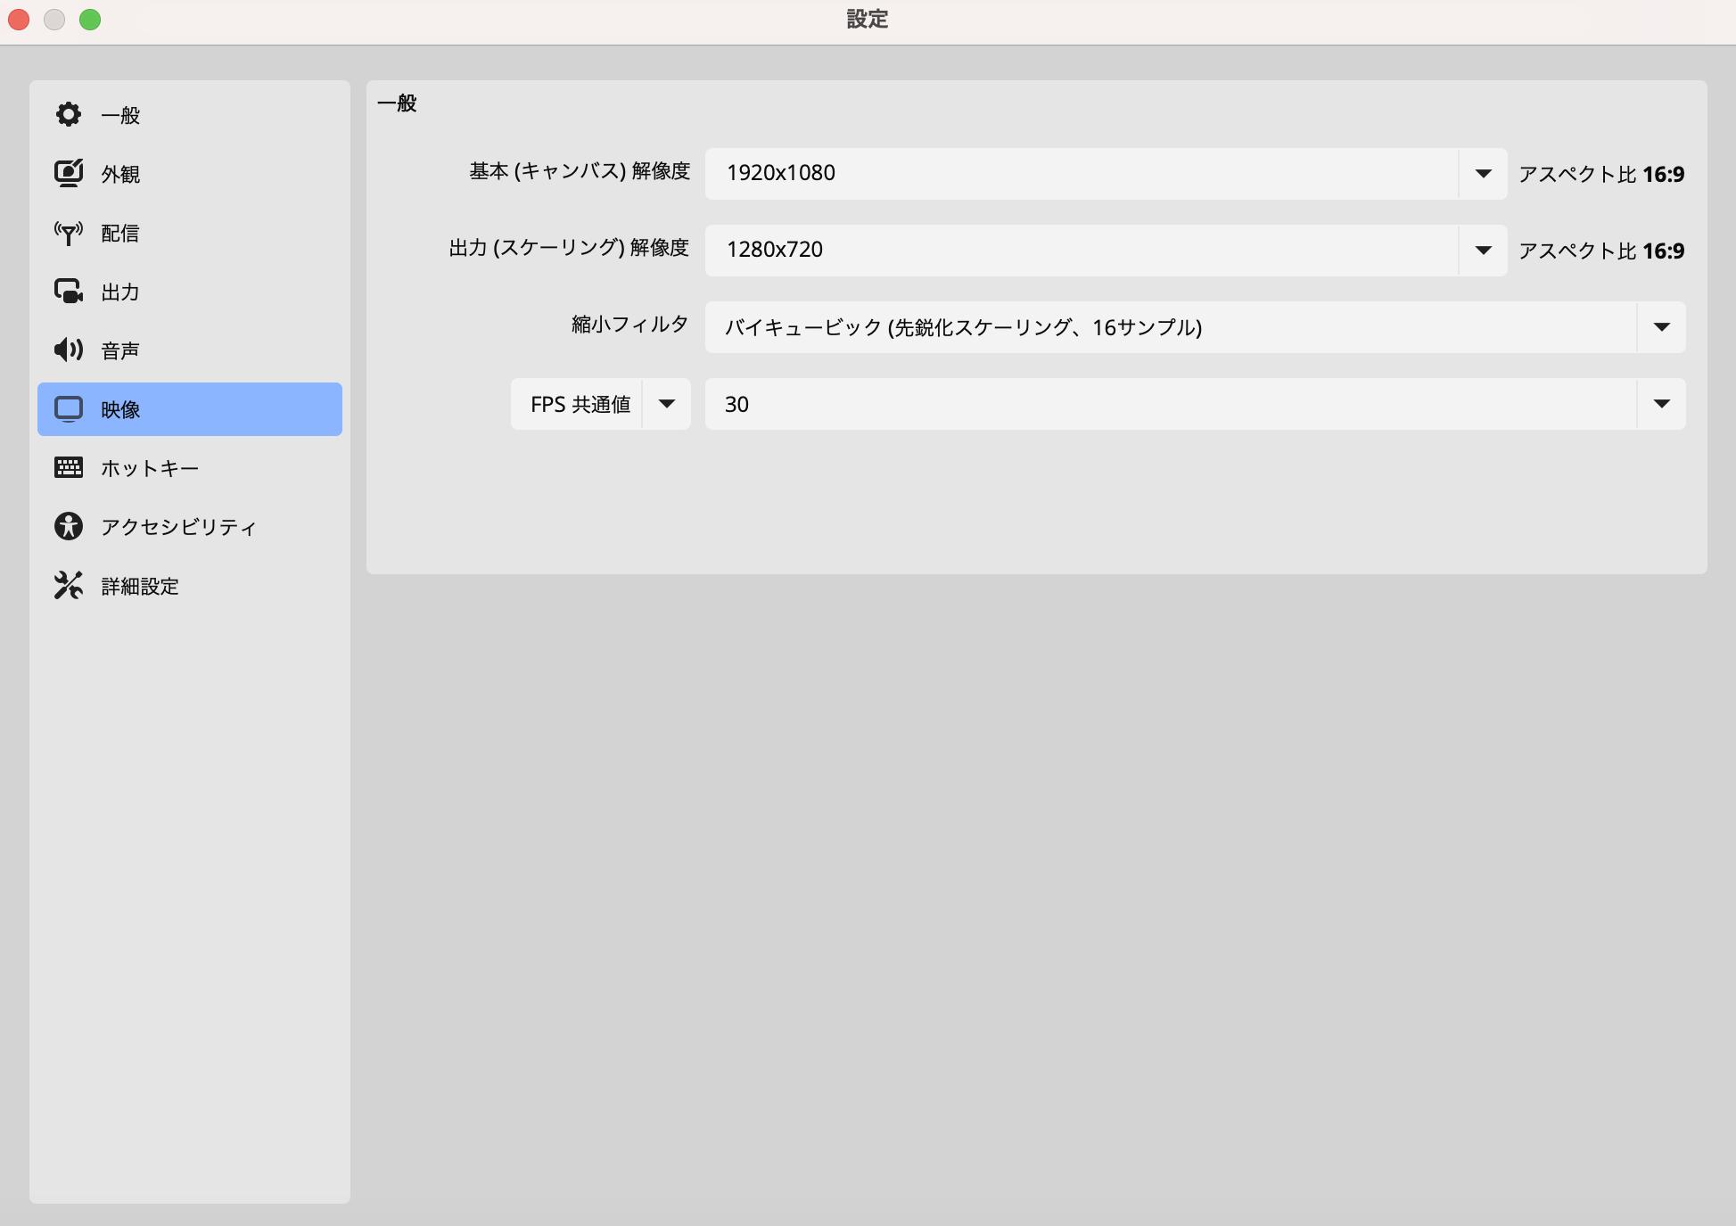Expand the output scaling resolution dropdown arrow
The width and height of the screenshot is (1736, 1226).
coord(1483,251)
